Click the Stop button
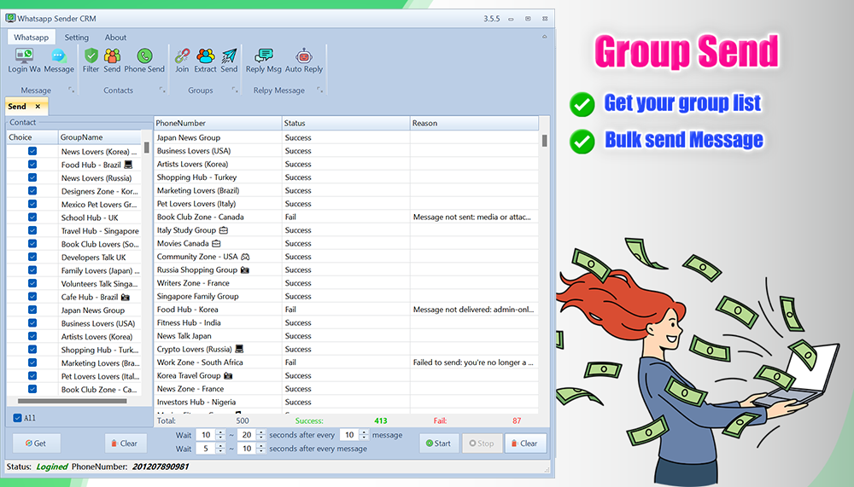 [482, 443]
